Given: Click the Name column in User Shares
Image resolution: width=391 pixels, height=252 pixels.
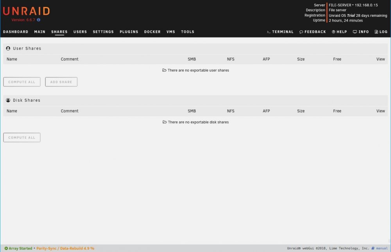Looking at the screenshot, I should pyautogui.click(x=12, y=59).
